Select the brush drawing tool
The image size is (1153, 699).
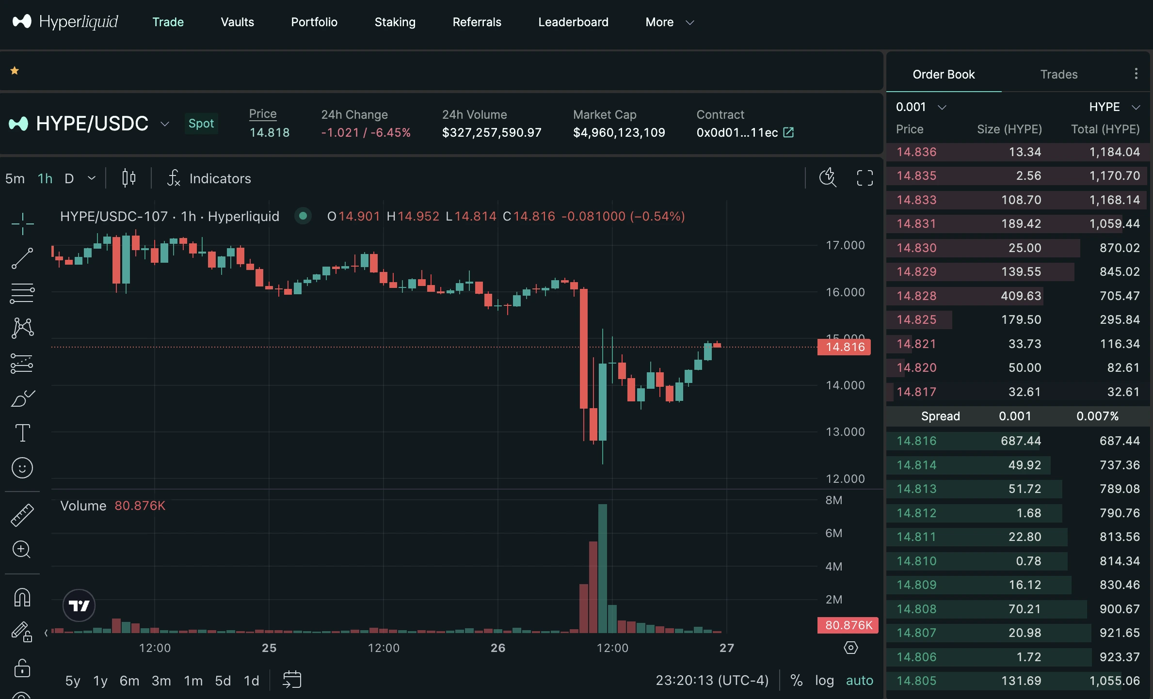(22, 398)
